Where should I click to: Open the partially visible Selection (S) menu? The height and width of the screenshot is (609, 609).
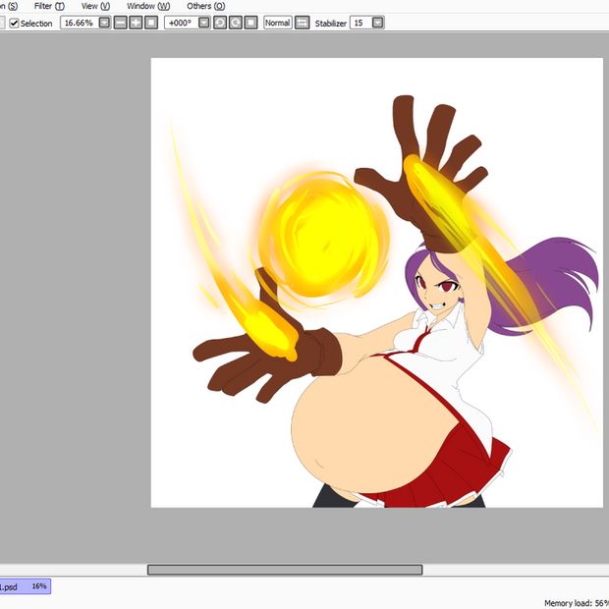(x=9, y=6)
